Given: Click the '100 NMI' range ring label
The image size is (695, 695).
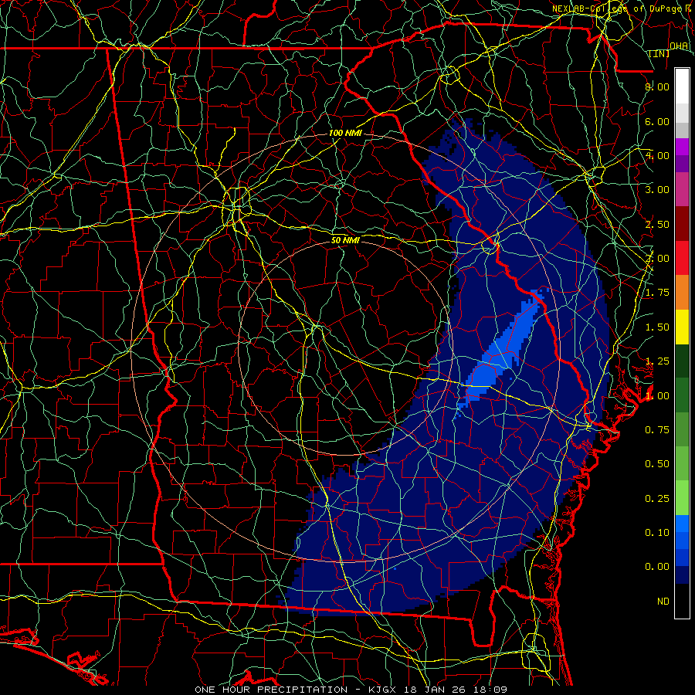Looking at the screenshot, I should pos(345,133).
